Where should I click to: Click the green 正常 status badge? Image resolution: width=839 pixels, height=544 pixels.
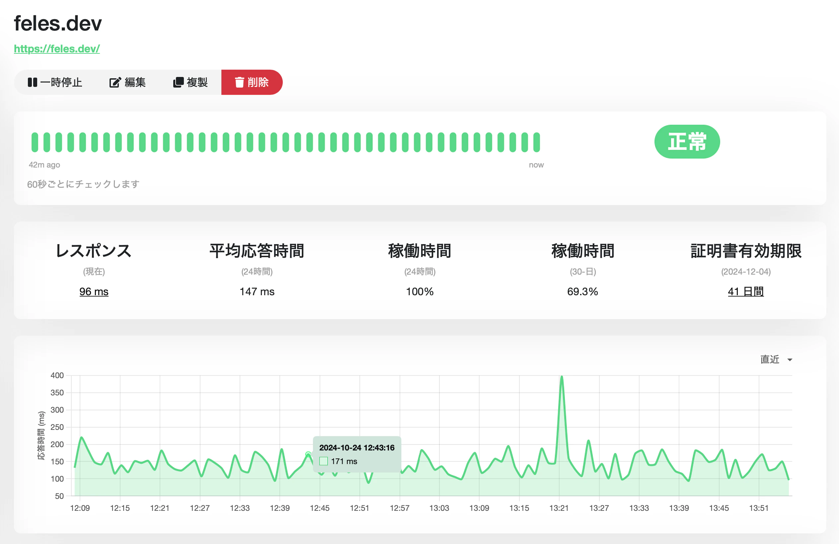coord(687,142)
